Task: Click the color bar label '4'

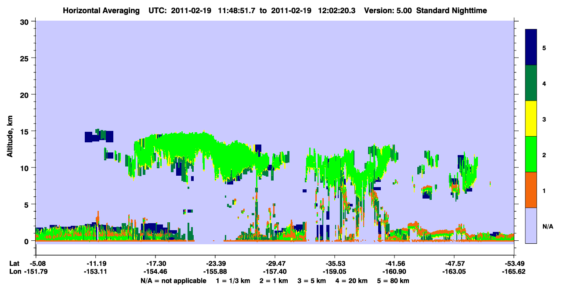Action: pyautogui.click(x=544, y=83)
